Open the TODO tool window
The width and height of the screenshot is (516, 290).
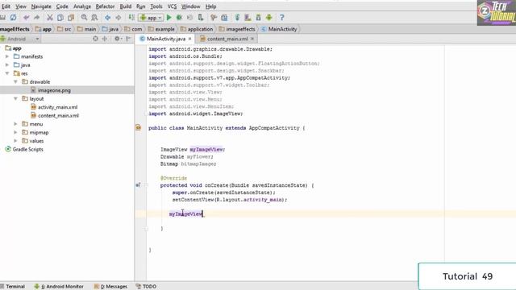(146, 287)
